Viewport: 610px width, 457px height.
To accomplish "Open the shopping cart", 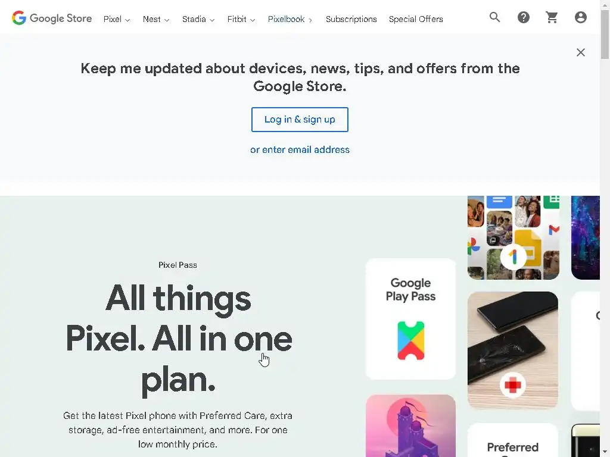I will point(552,18).
